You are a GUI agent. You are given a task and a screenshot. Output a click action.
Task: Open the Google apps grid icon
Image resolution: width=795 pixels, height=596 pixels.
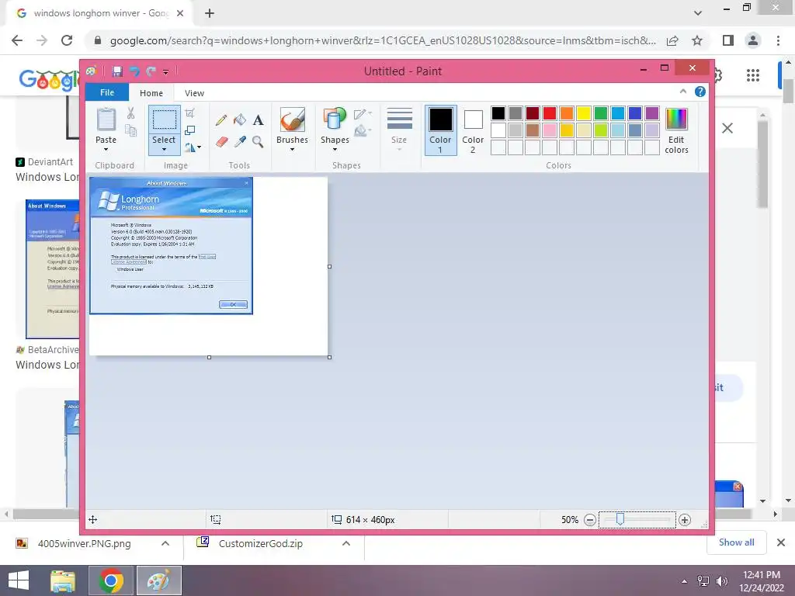(x=753, y=75)
